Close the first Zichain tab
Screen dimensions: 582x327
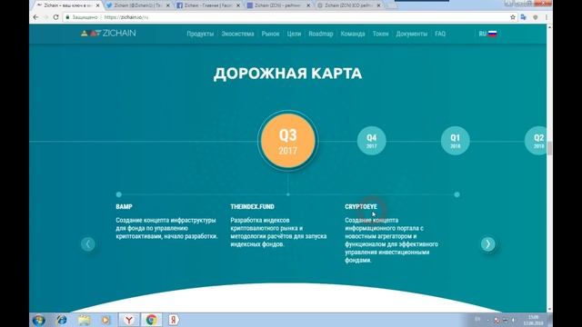coord(97,5)
